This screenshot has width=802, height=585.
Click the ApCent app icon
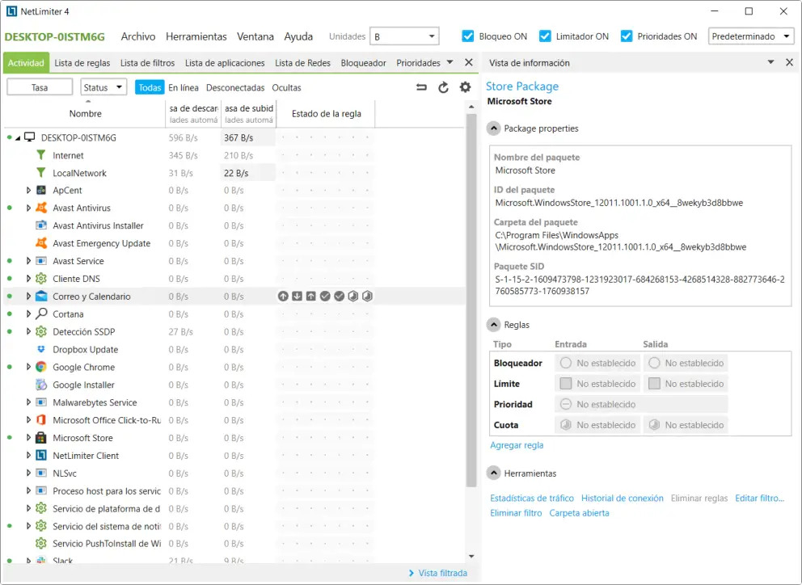click(41, 190)
